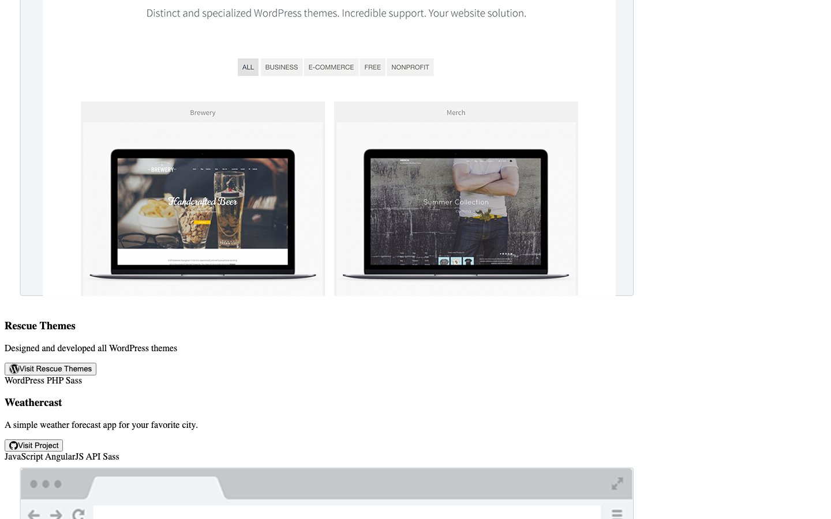This screenshot has width=831, height=519.
Task: Switch to the E-COMMERCE filter
Action: pos(331,67)
